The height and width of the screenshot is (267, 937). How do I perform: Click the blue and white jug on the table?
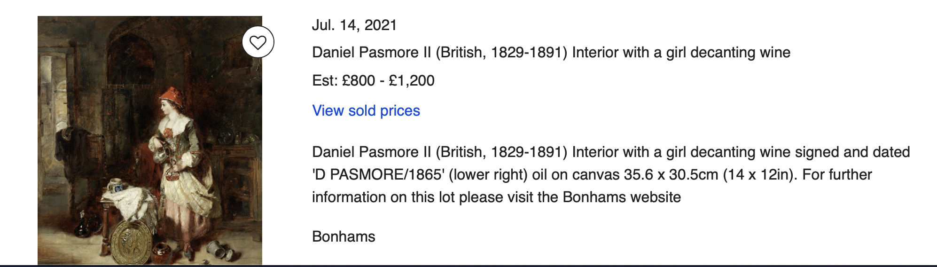[x=115, y=186]
